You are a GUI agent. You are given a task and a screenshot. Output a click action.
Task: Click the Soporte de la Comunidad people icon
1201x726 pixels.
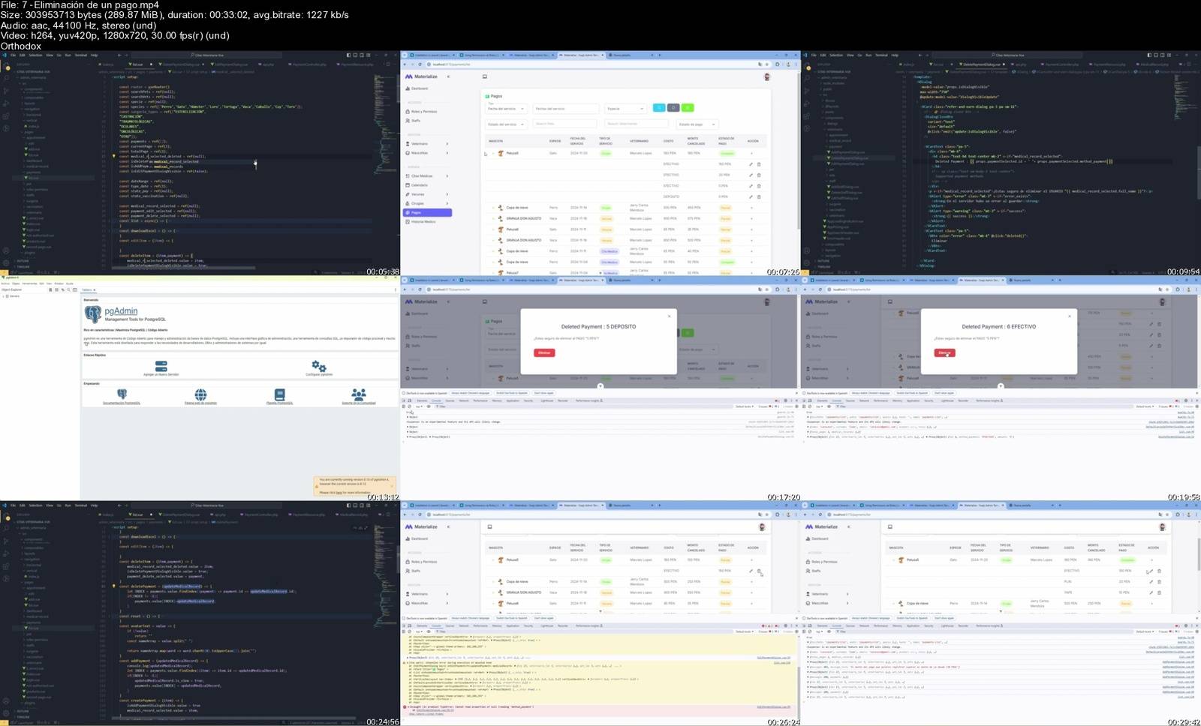point(359,394)
